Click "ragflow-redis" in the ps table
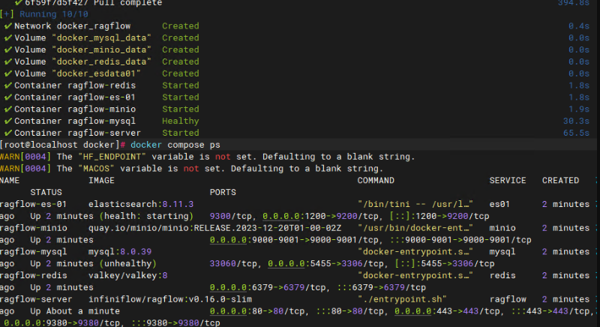 [x=33, y=275]
